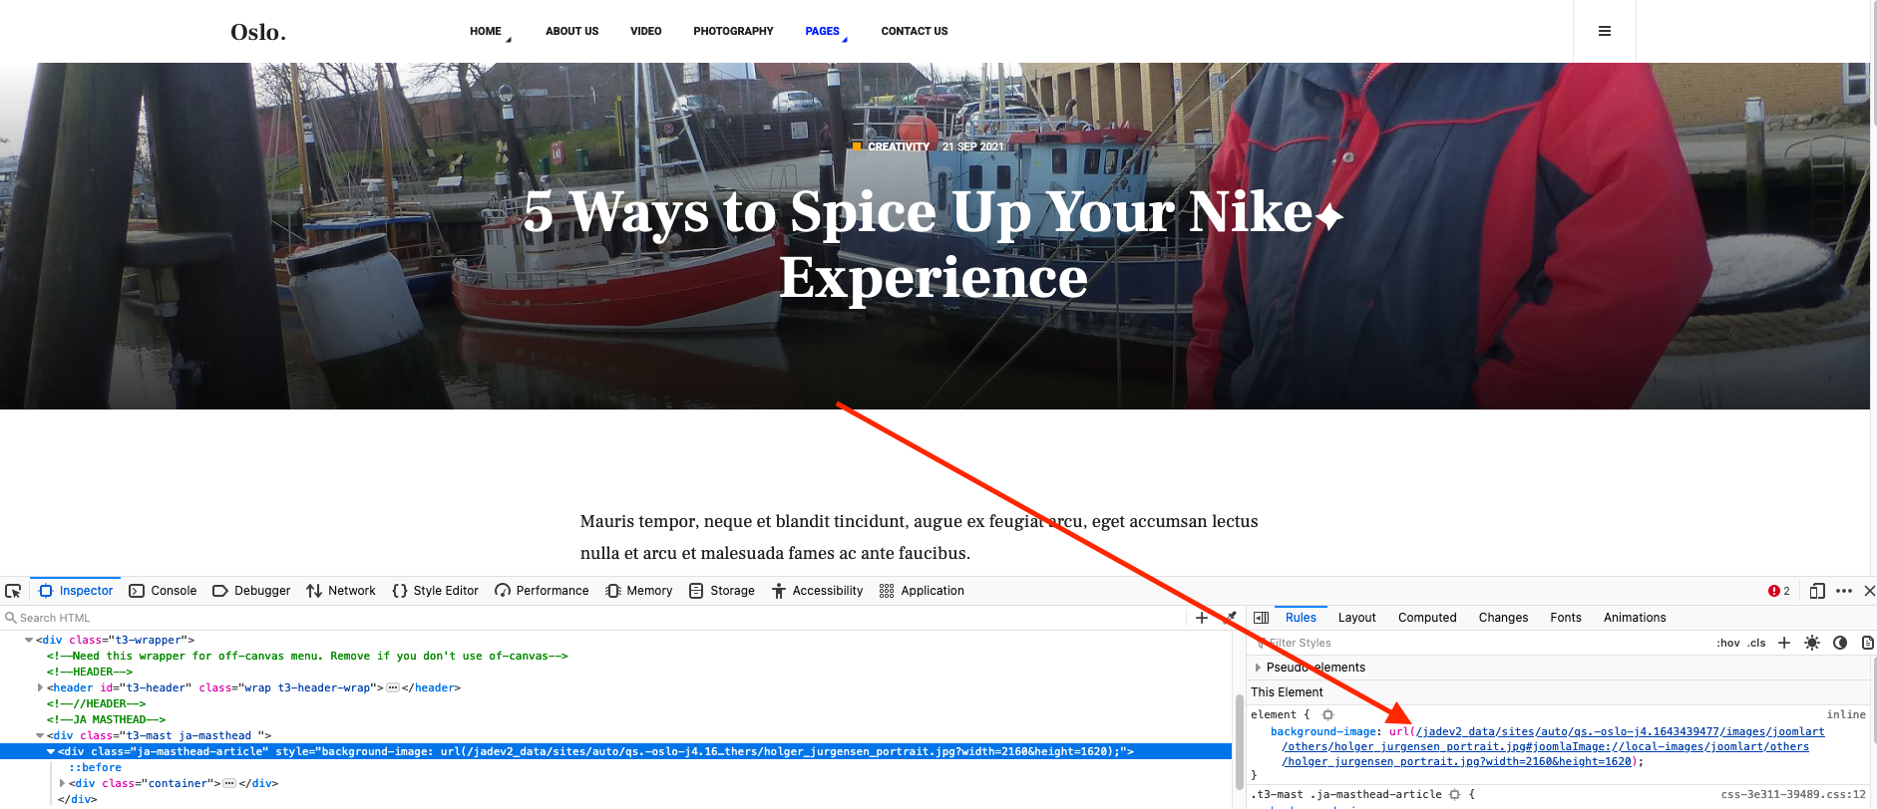Show collapsed container div ellipsis
This screenshot has height=809, width=1877.
tap(229, 783)
